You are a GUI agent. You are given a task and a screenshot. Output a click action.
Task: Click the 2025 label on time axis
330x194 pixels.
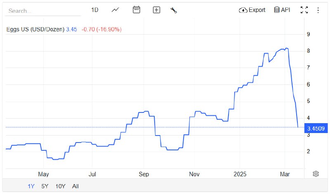click(239, 174)
